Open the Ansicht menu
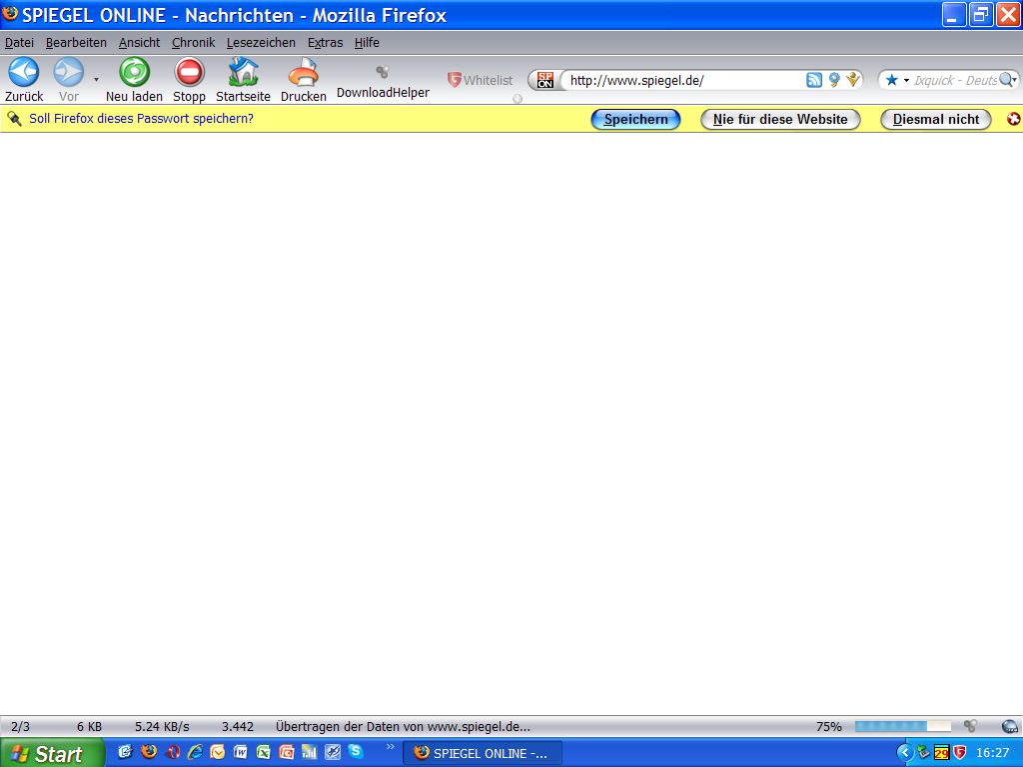This screenshot has height=767, width=1023. pyautogui.click(x=139, y=42)
